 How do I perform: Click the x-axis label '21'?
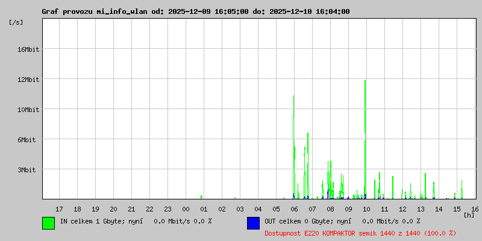[x=131, y=209]
